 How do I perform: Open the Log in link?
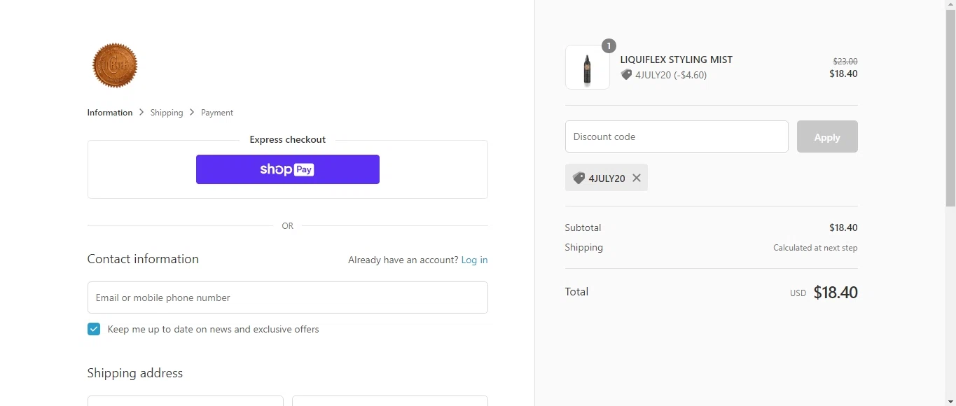click(474, 260)
